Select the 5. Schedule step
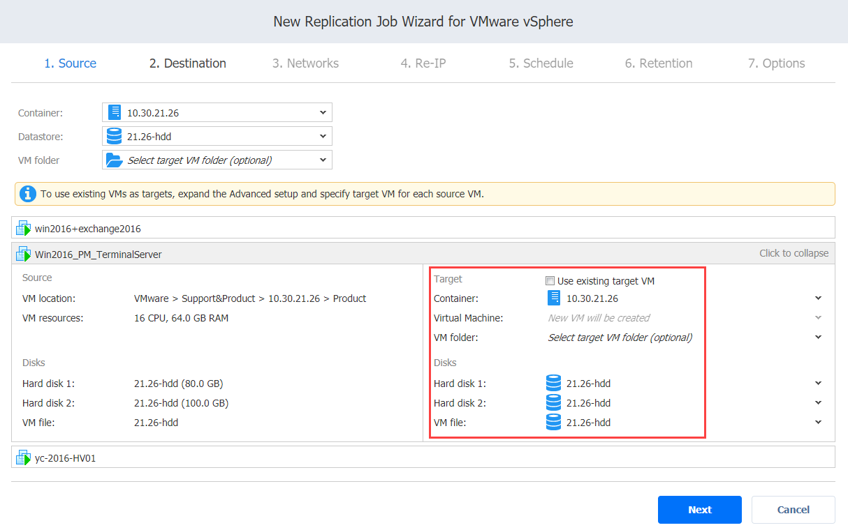This screenshot has width=848, height=530. [x=541, y=63]
